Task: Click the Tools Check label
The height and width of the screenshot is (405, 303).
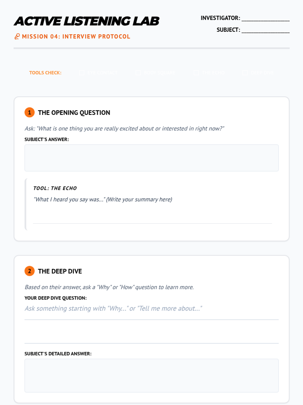Action: (45, 73)
